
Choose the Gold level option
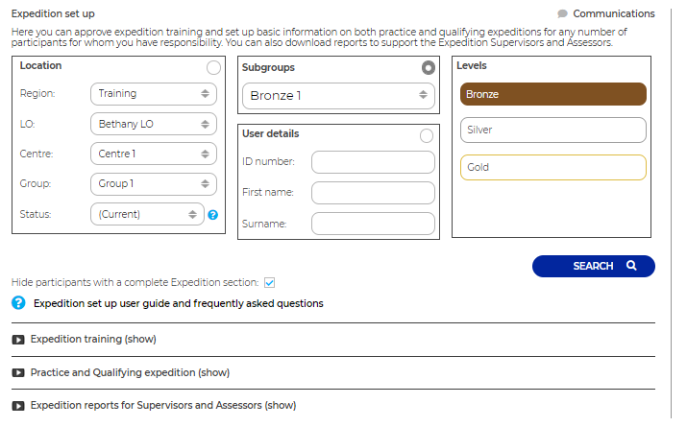(552, 167)
